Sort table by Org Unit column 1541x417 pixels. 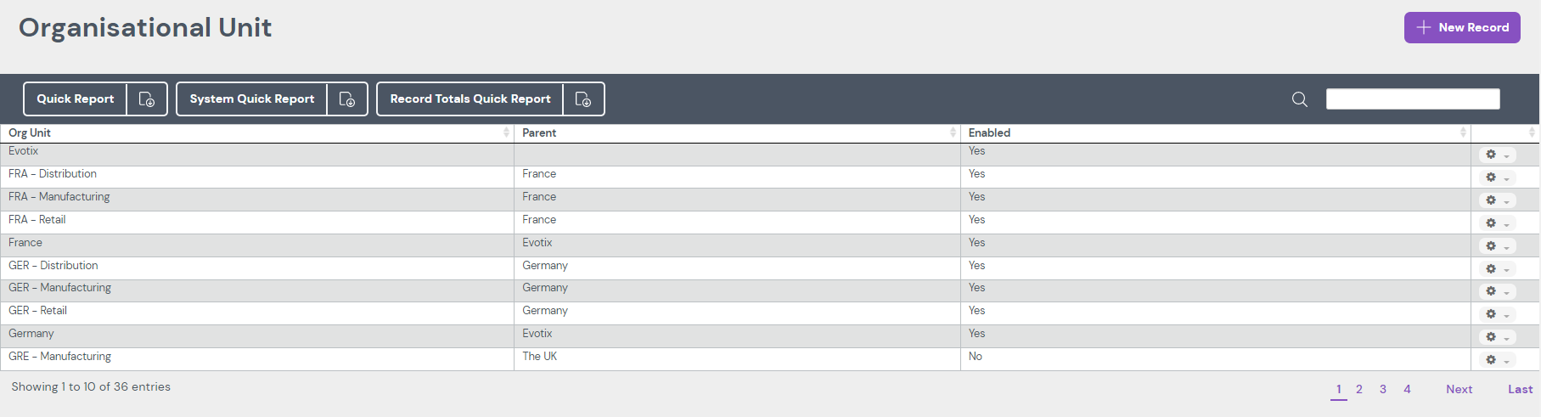(255, 132)
